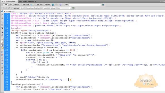This screenshot has height=93, width=165.
Task: Click the 'No syntax errors.' message
Action: pyautogui.click(x=9, y=11)
